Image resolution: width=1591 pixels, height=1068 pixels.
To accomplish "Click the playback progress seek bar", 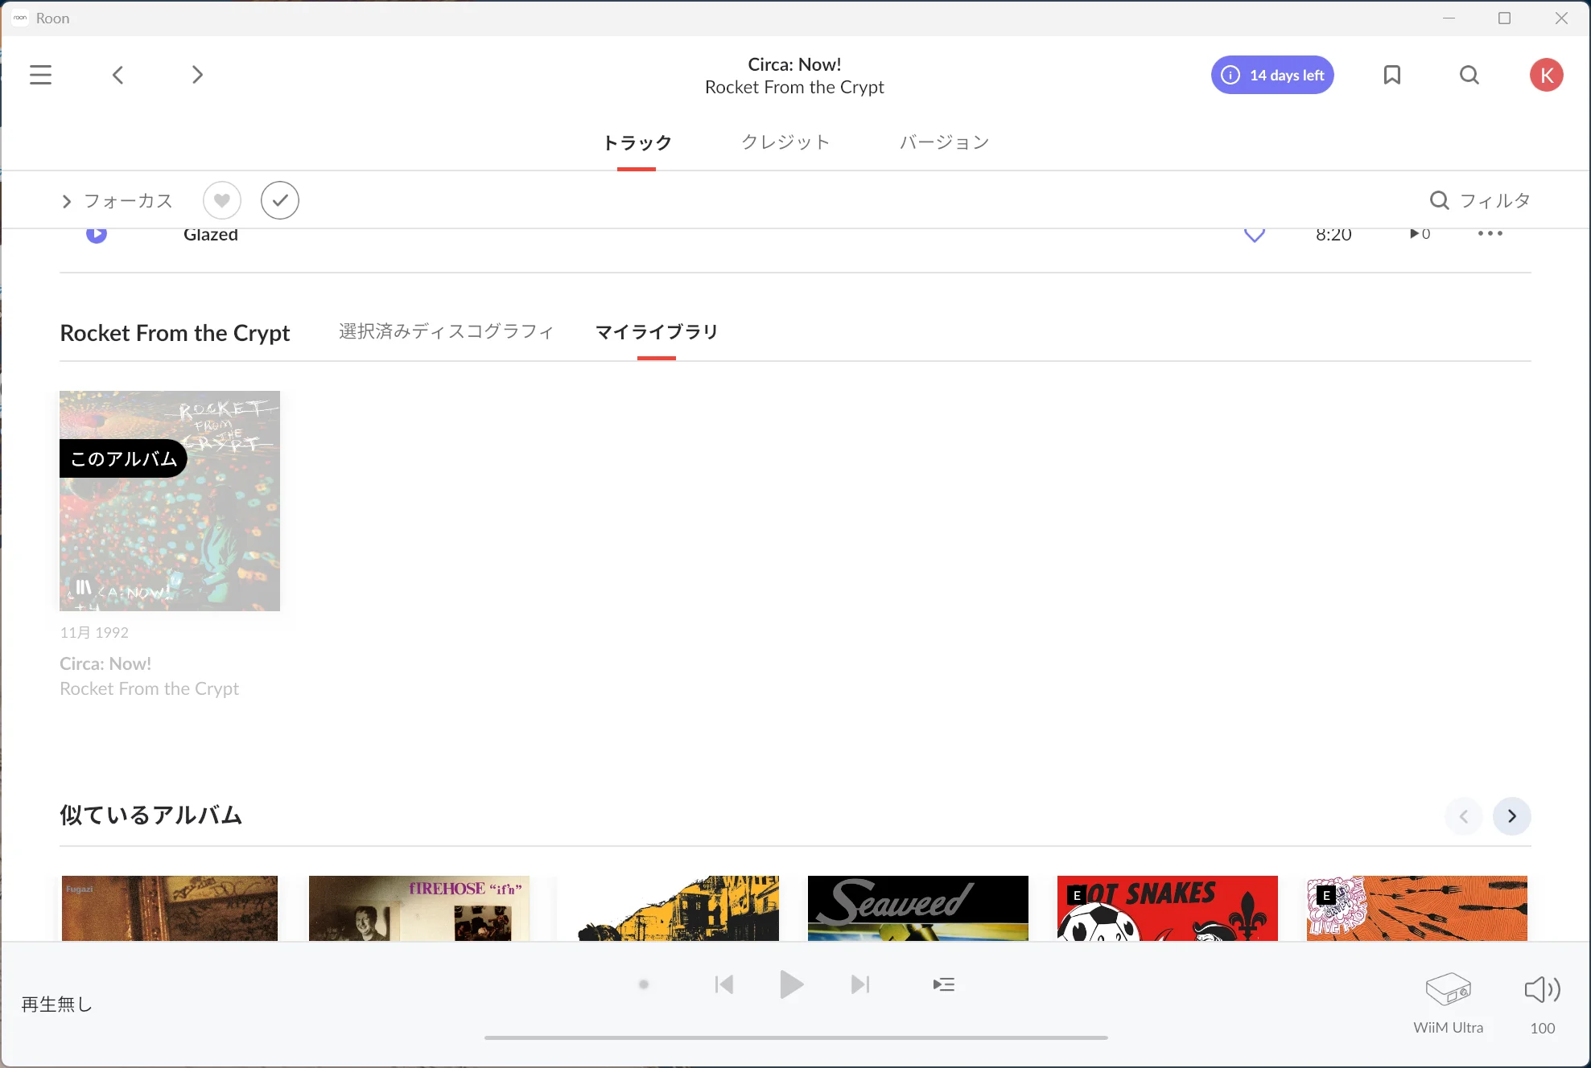I will click(795, 1037).
